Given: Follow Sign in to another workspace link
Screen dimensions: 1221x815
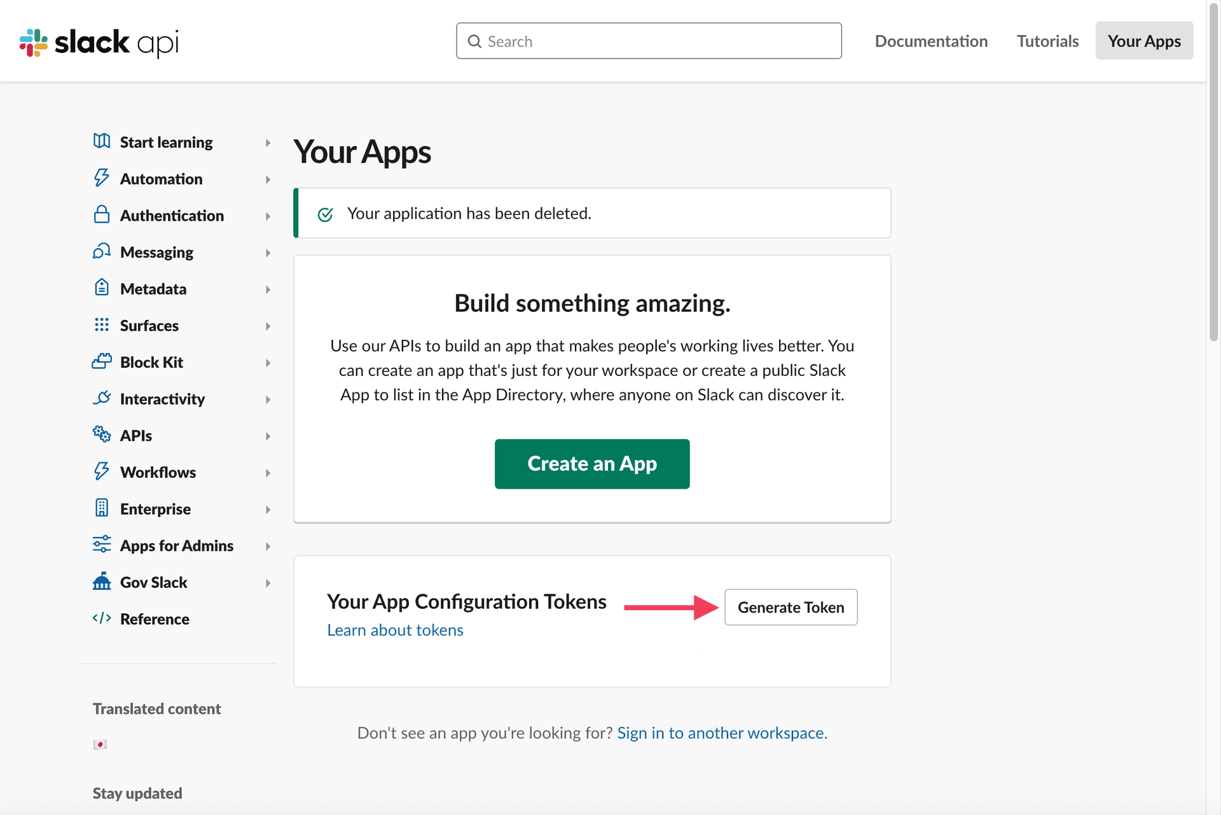Looking at the screenshot, I should [721, 733].
